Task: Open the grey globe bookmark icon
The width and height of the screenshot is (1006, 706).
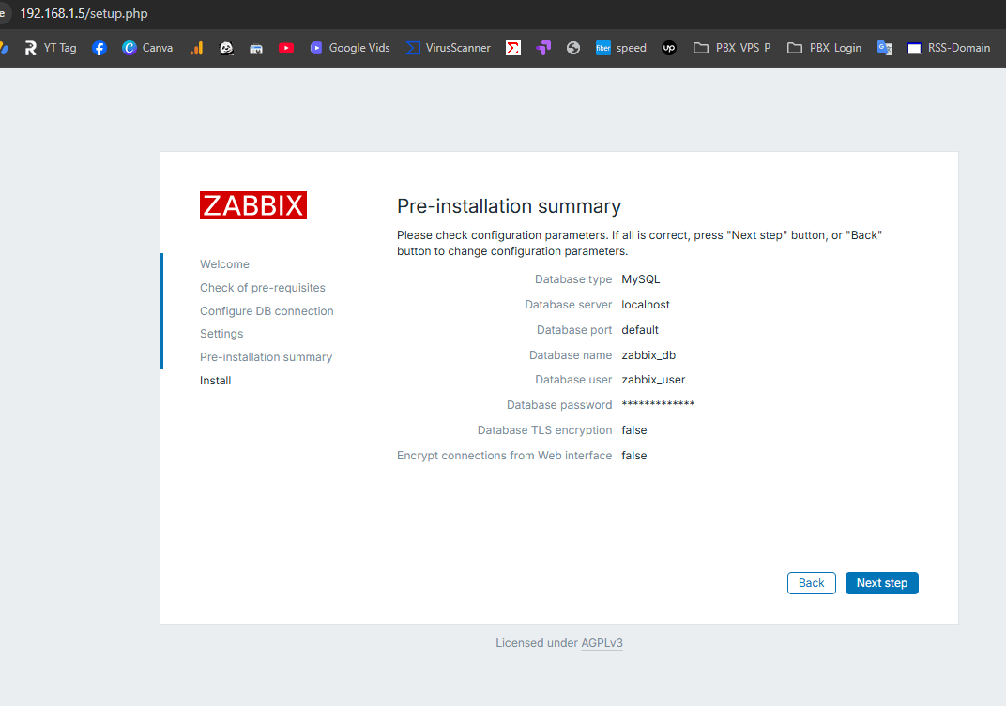Action: pos(573,48)
